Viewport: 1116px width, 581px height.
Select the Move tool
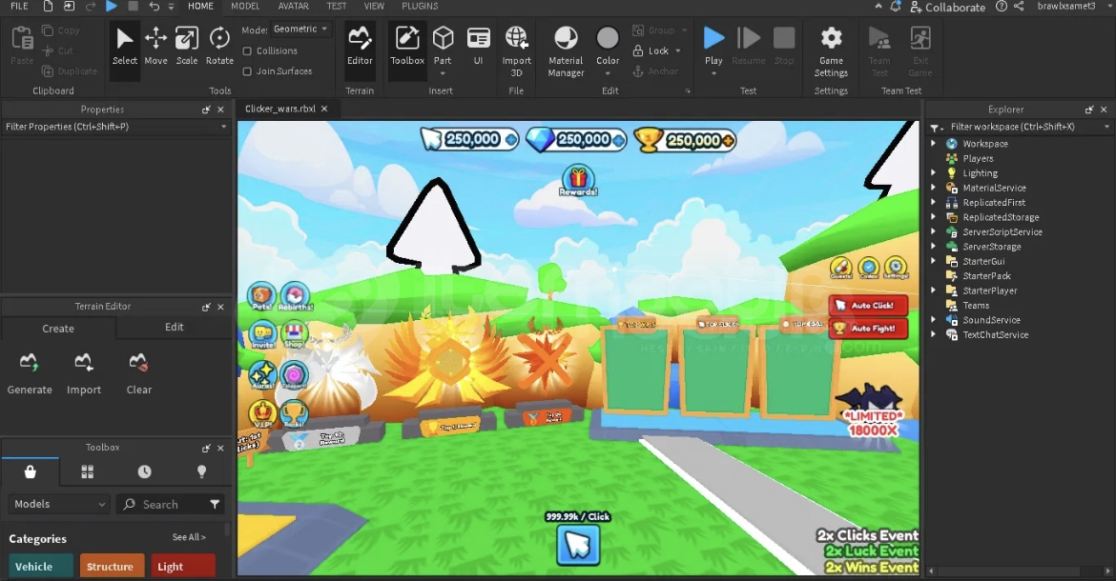tap(155, 46)
